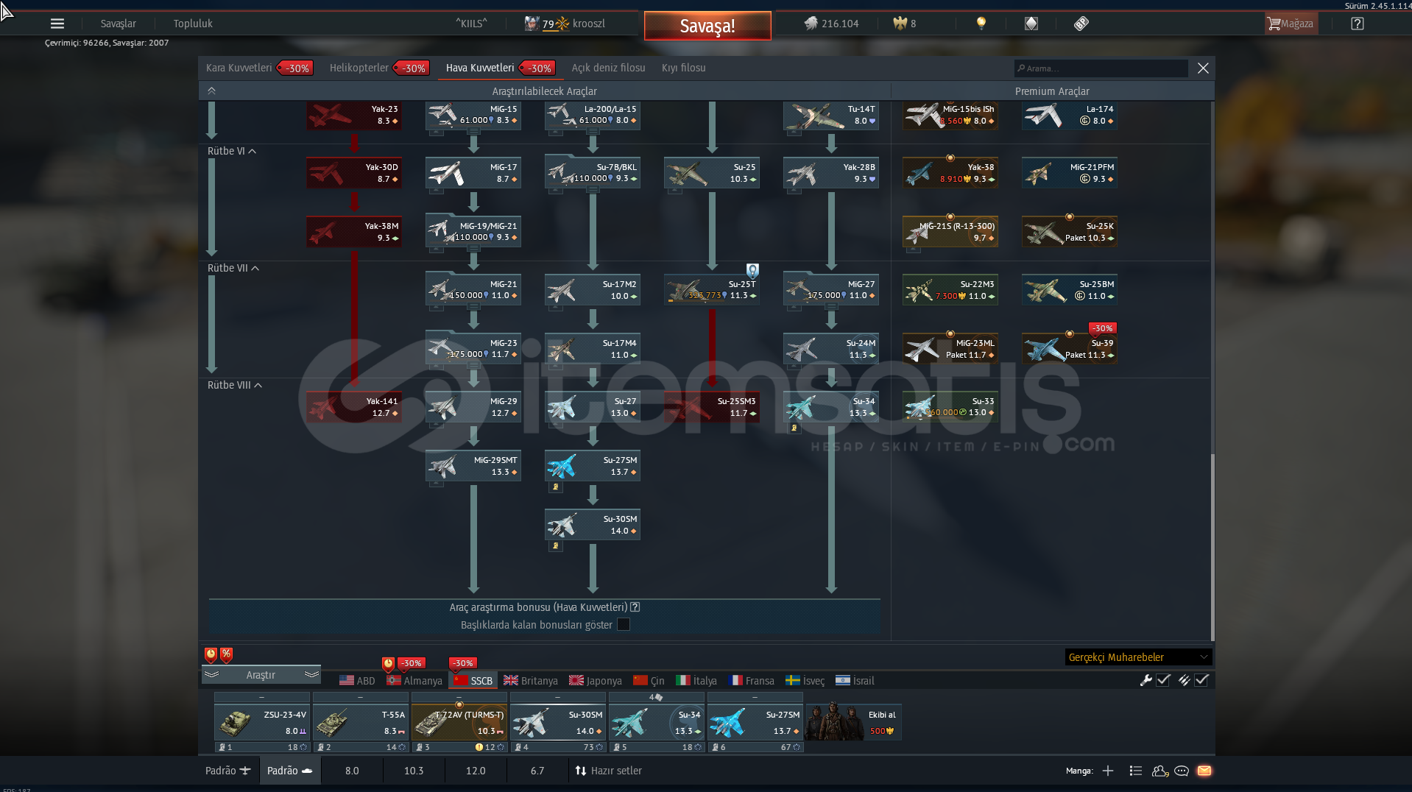Switch to Açık deniz filosu tab

tap(608, 68)
